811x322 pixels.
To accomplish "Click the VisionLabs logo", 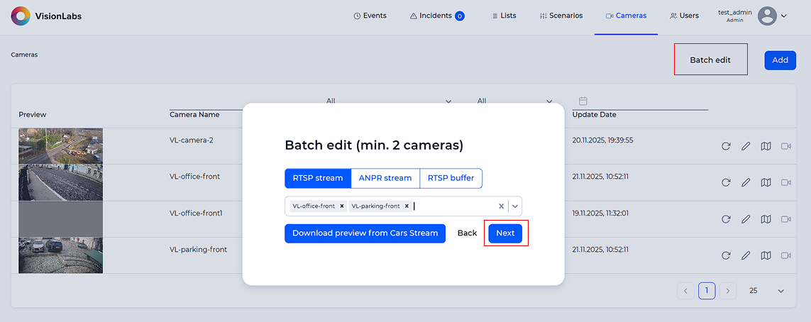I will [x=46, y=16].
